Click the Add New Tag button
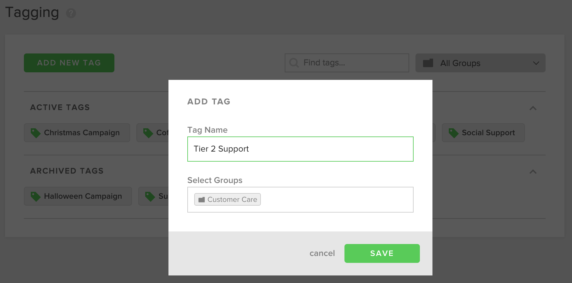 pyautogui.click(x=69, y=63)
